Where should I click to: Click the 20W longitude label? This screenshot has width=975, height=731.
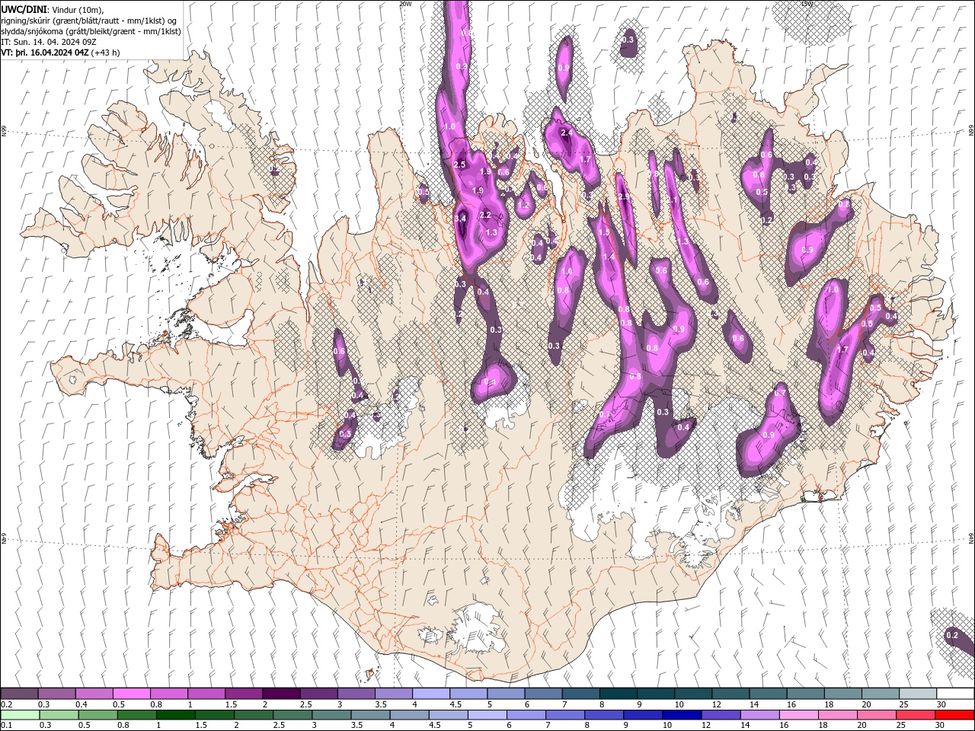[405, 4]
